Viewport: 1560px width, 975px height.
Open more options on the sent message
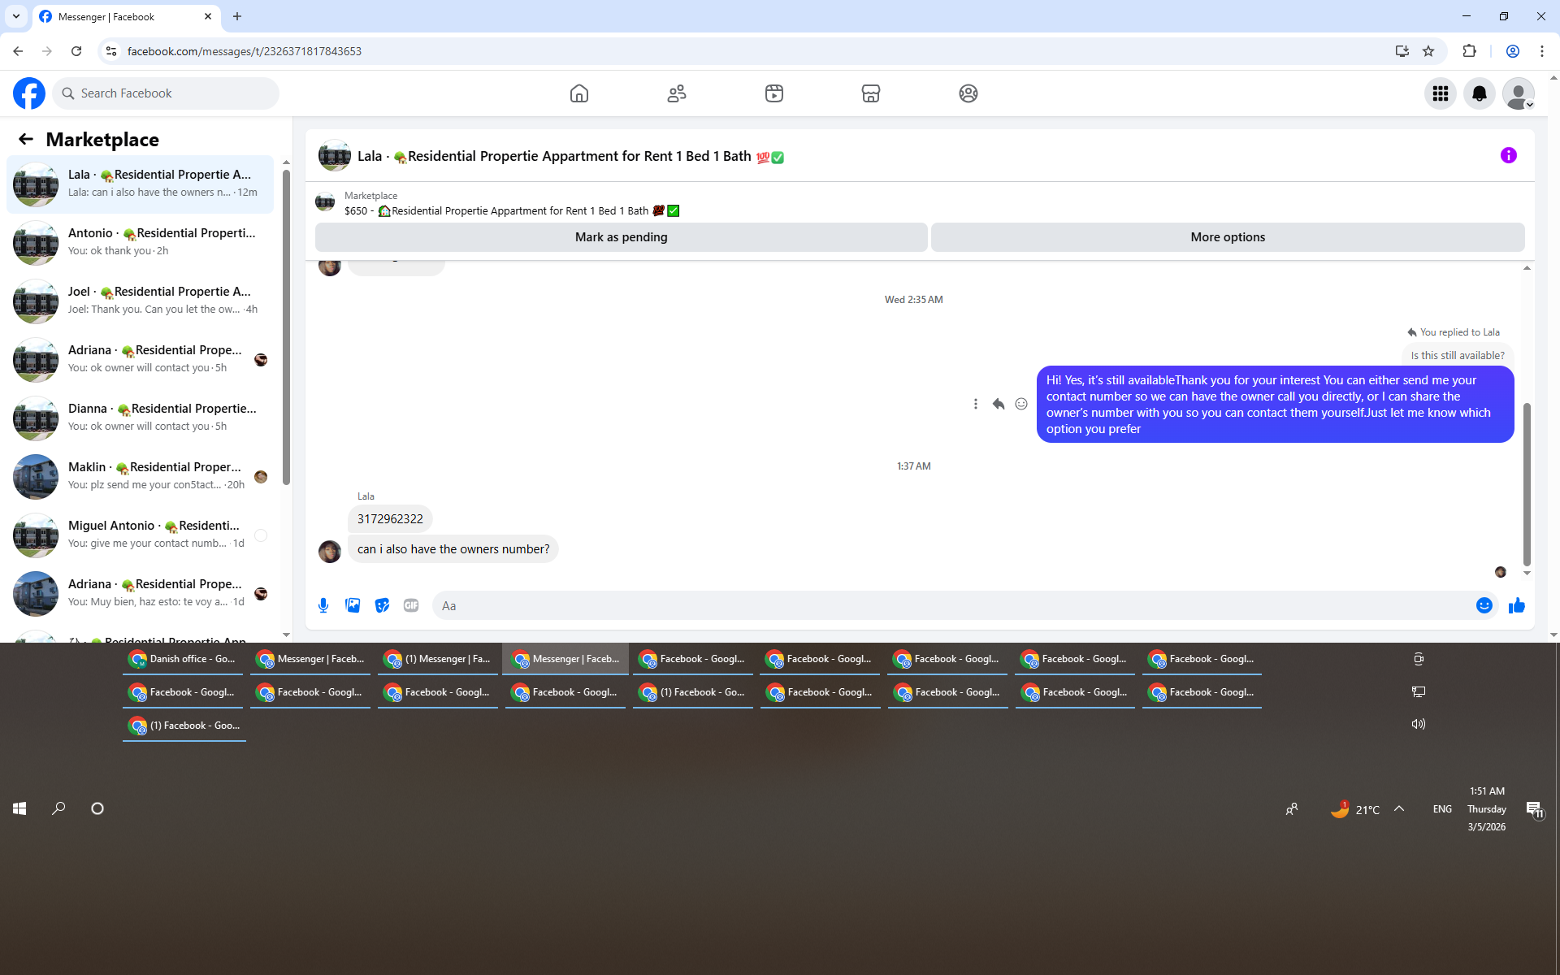pyautogui.click(x=976, y=404)
